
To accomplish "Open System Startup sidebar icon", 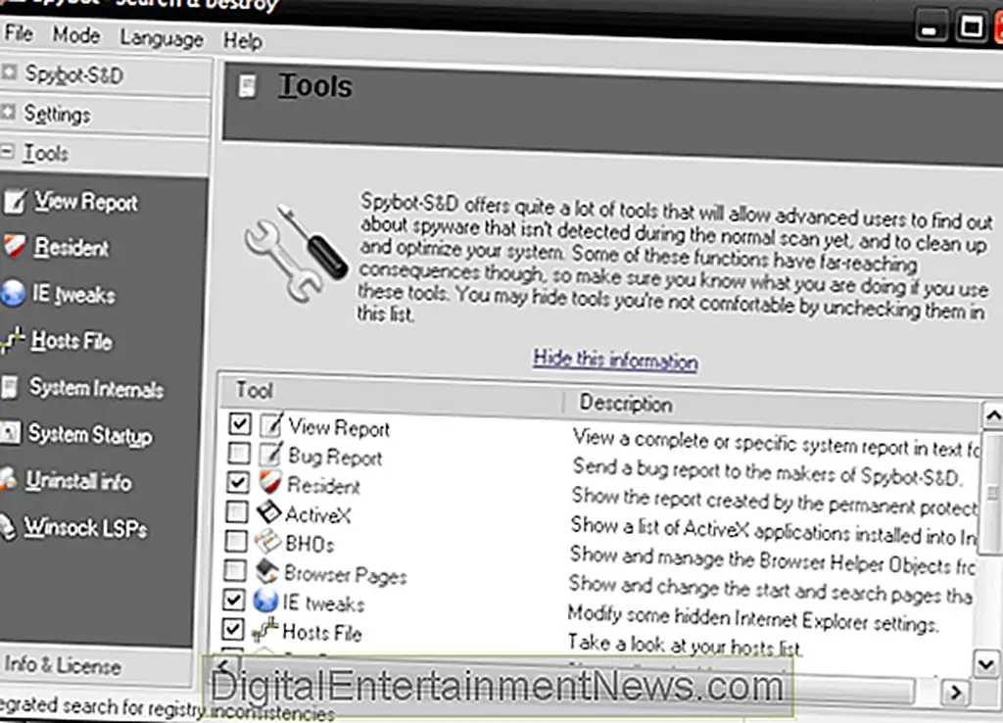I will point(11,435).
